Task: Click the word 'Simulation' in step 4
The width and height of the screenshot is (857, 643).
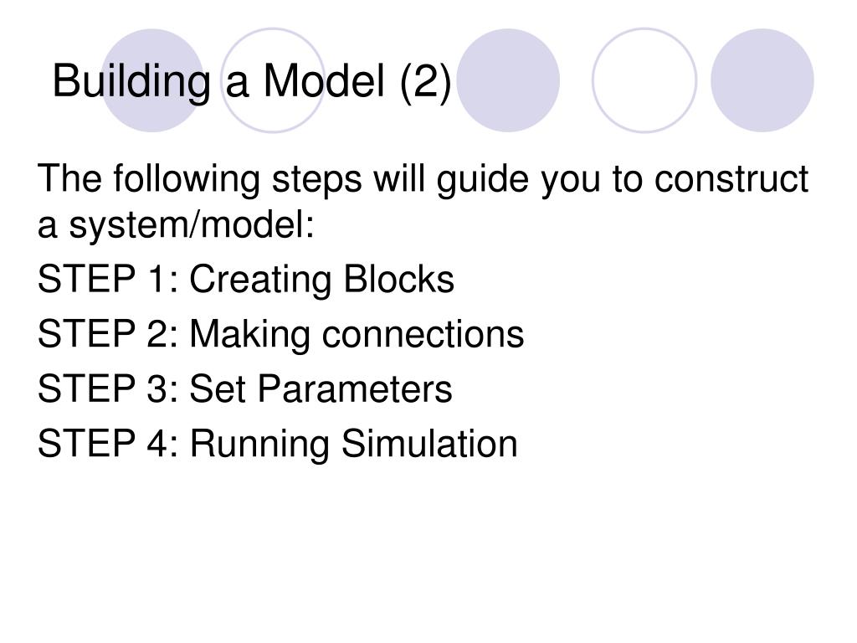Action: [x=429, y=444]
